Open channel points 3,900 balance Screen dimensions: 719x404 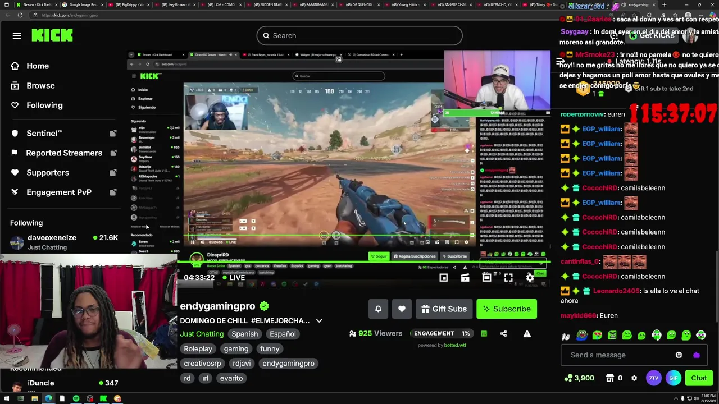point(580,378)
